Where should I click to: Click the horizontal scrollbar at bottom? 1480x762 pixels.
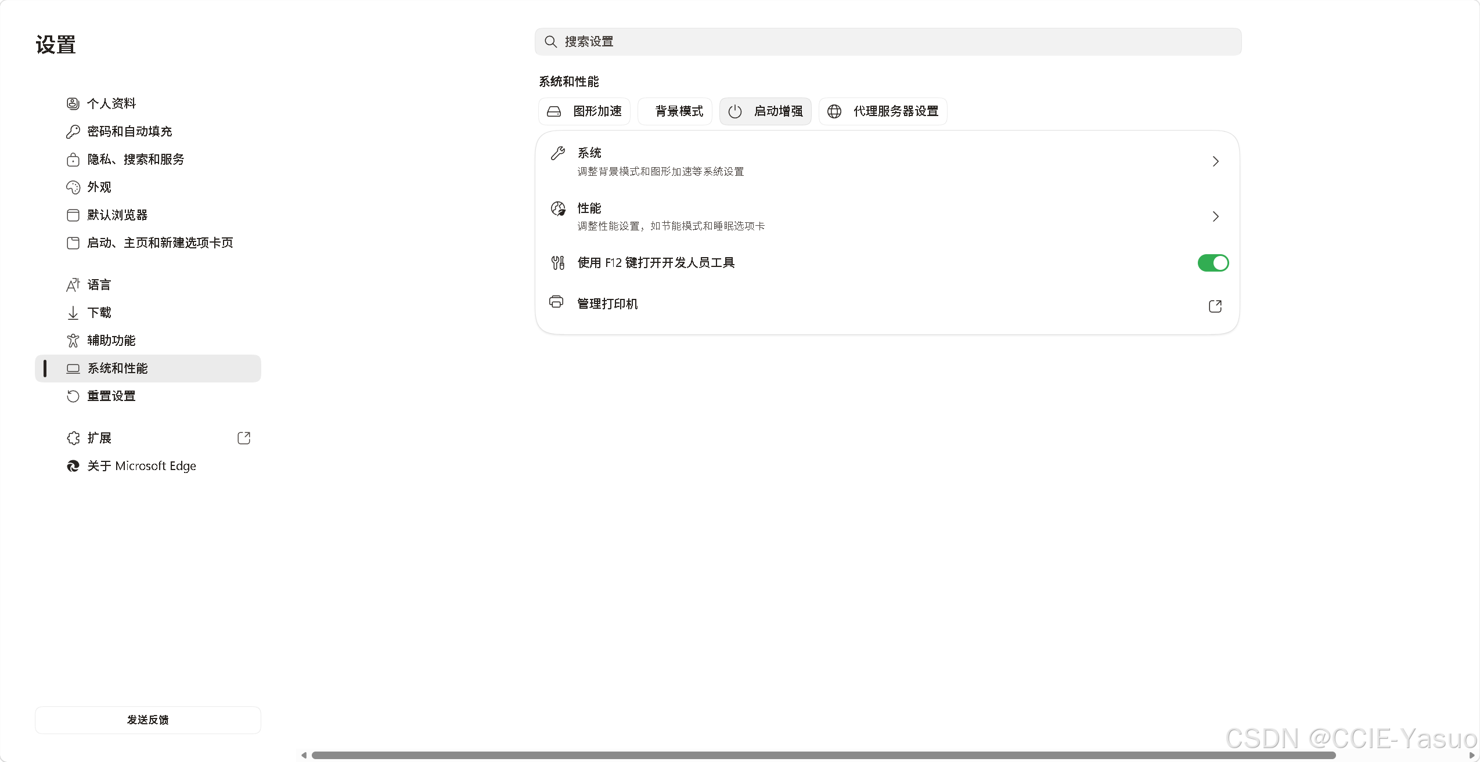[823, 755]
